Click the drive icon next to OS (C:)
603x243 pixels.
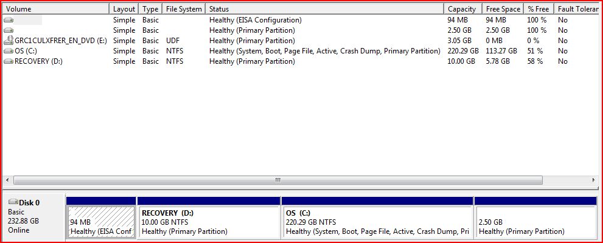coord(9,50)
